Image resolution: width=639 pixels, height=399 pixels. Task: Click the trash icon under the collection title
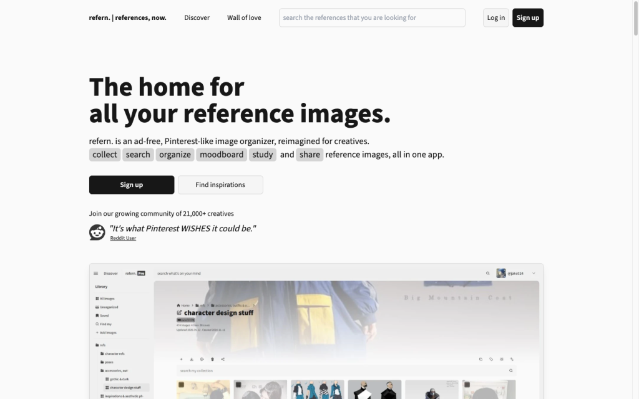(212, 359)
